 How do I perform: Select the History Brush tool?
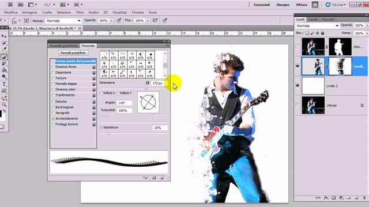(x=4, y=63)
